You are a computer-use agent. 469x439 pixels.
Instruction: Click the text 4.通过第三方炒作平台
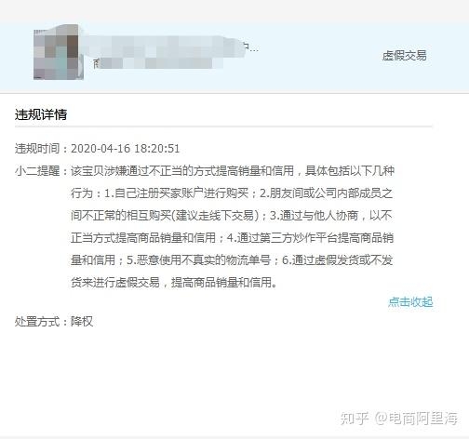[282, 238]
